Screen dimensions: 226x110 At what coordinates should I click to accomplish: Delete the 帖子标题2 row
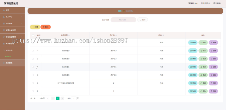click(x=213, y=51)
